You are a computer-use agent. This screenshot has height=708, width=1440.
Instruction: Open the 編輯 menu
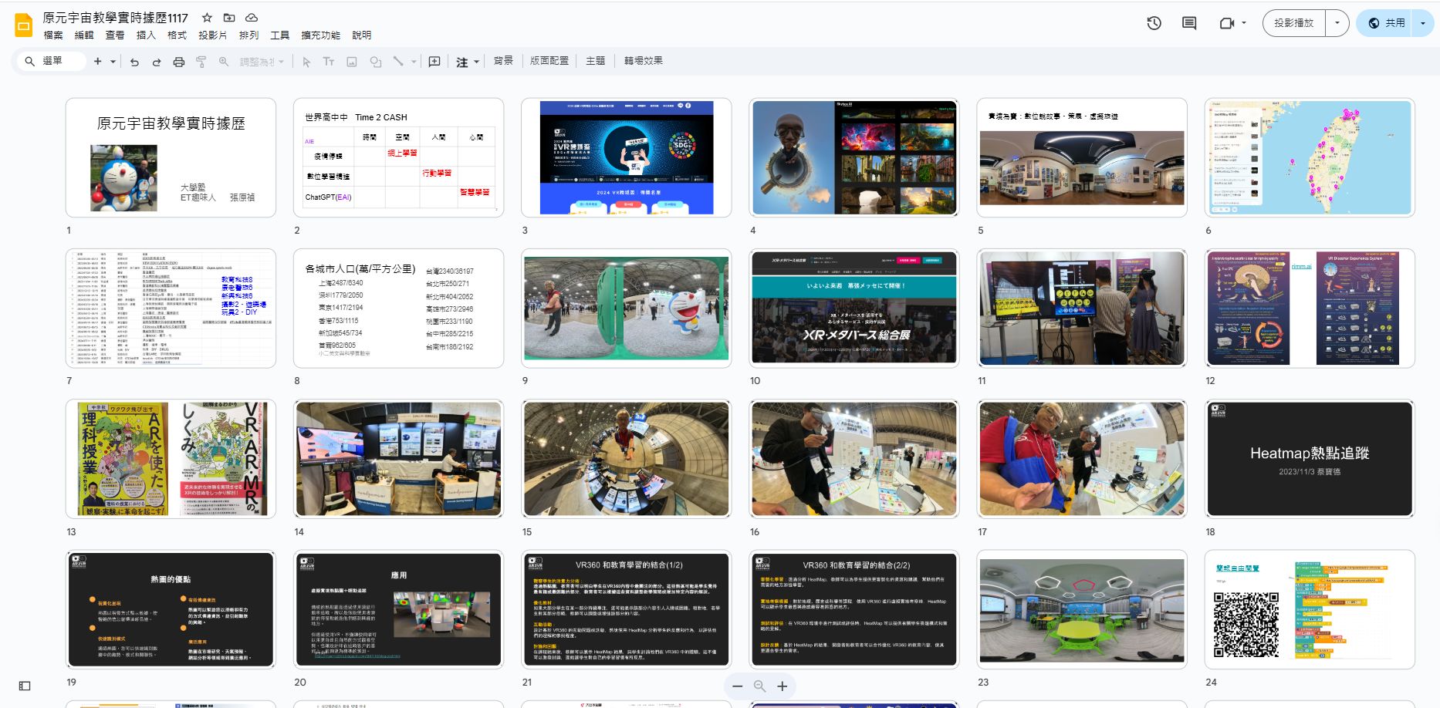[x=84, y=35]
